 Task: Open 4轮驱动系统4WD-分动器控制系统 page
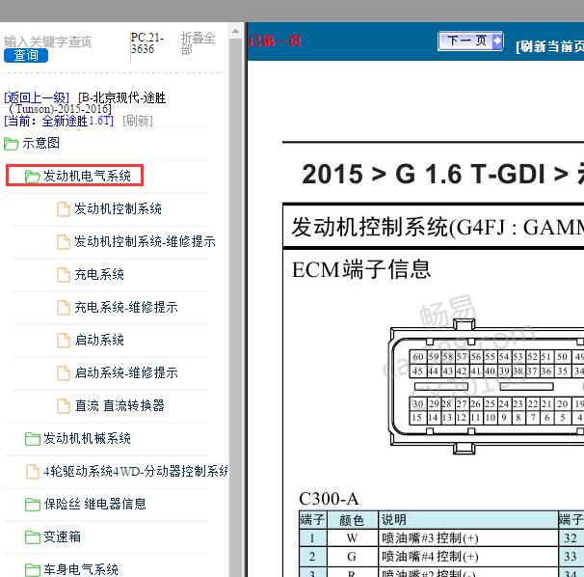[x=136, y=471]
